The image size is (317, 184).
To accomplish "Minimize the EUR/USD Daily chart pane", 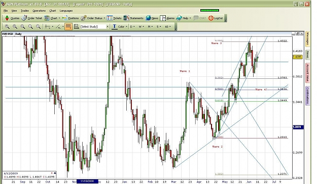I will pos(293,34).
